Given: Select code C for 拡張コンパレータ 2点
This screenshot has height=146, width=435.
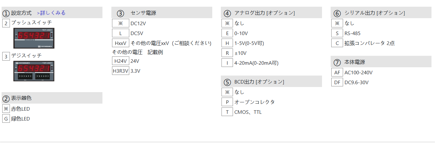Looking at the screenshot, I should (x=337, y=43).
